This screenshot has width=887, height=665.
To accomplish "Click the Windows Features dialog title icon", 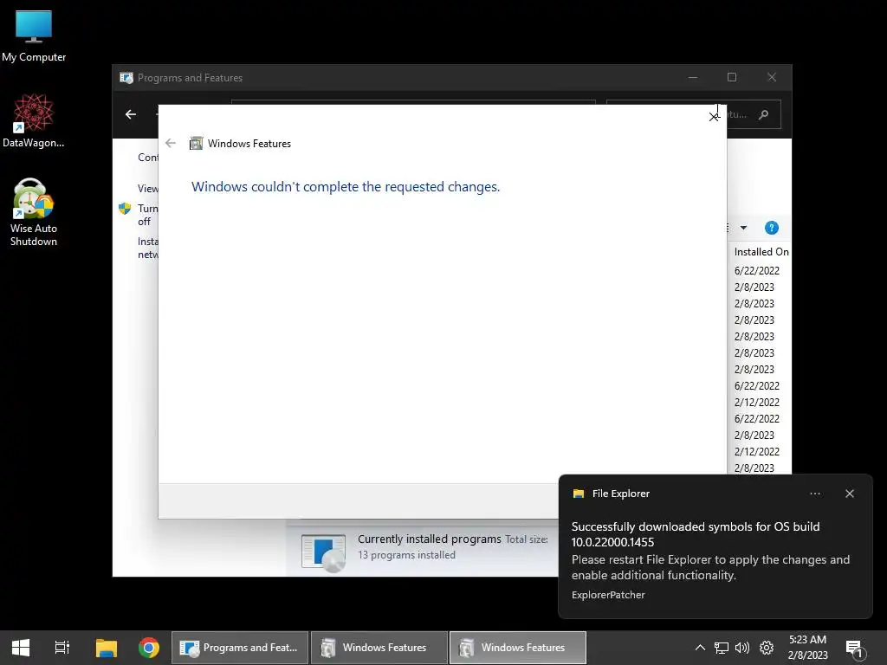I will (196, 143).
